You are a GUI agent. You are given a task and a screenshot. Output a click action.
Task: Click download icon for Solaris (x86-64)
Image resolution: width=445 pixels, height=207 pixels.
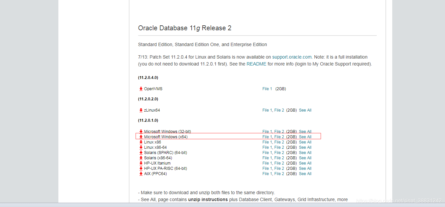141,158
